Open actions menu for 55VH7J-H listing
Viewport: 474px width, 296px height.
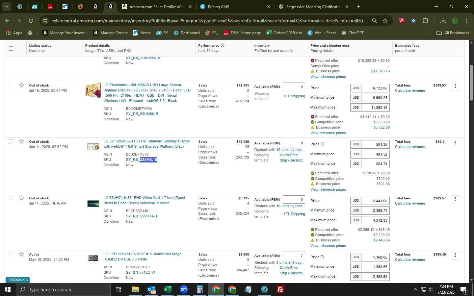pos(455,199)
